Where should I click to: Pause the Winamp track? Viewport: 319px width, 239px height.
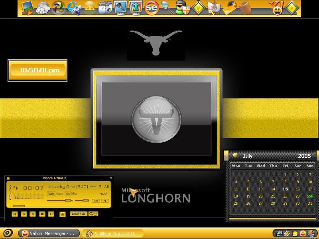(x=33, y=214)
